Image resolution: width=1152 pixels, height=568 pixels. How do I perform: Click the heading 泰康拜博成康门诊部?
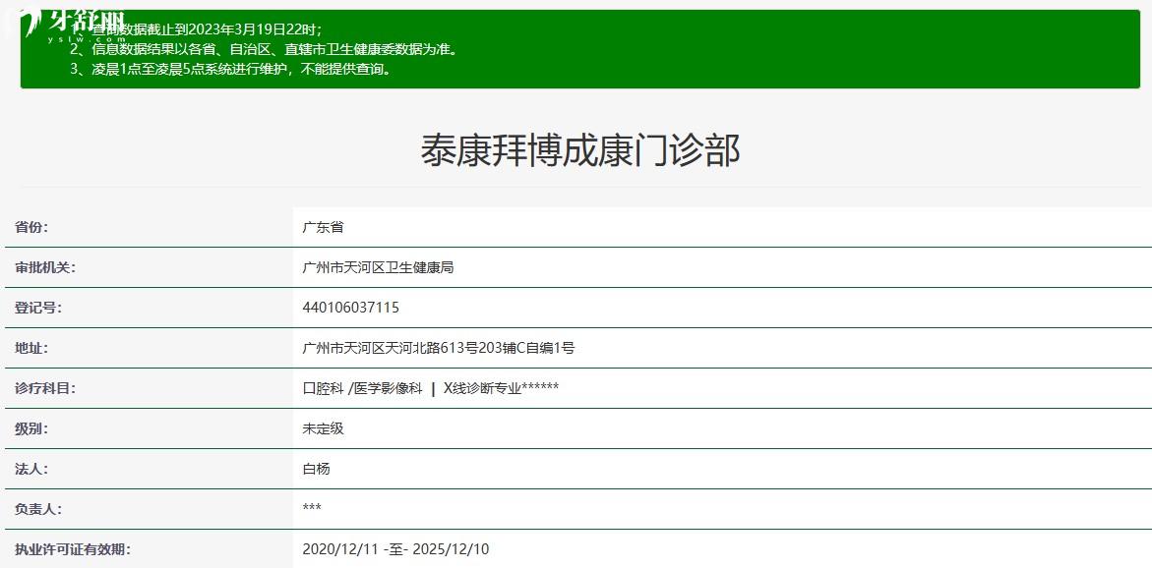(580, 151)
